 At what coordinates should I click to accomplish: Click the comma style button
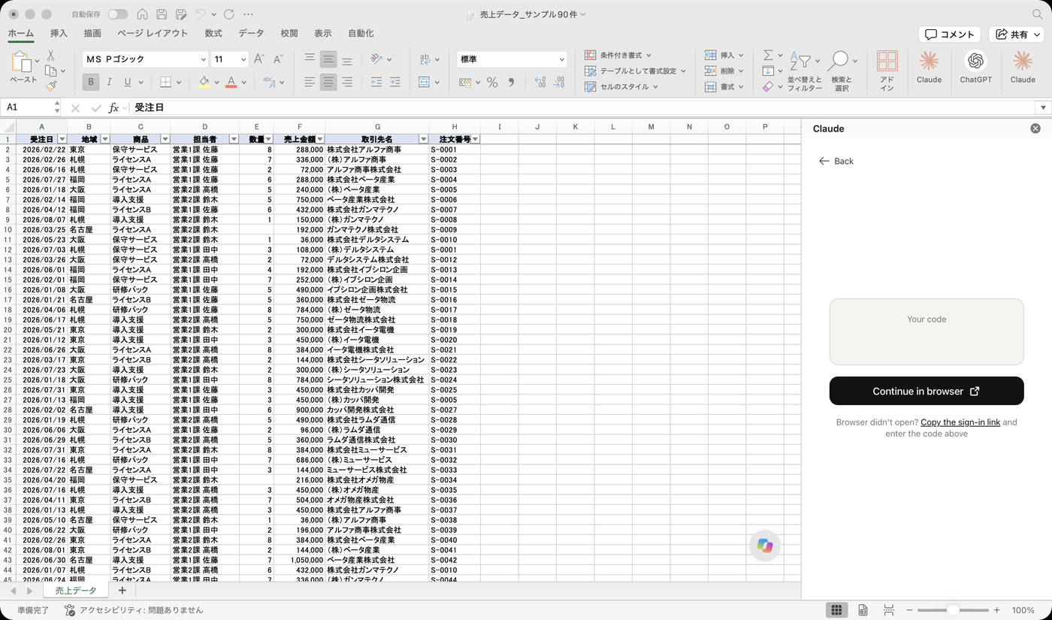(x=512, y=83)
